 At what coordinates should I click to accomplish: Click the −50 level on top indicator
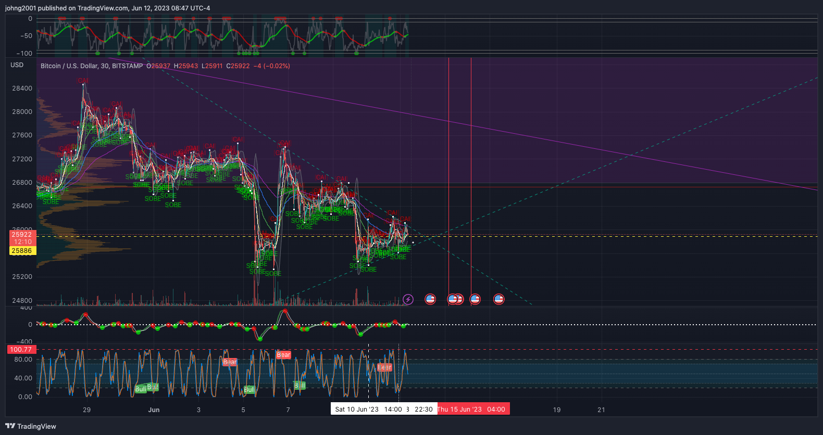click(x=26, y=36)
